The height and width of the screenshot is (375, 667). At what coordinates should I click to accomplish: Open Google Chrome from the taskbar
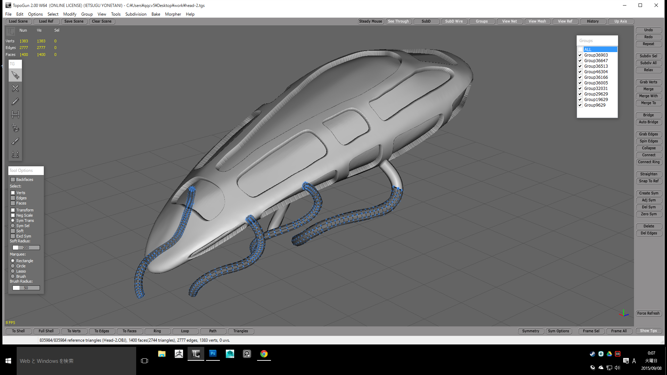264,354
